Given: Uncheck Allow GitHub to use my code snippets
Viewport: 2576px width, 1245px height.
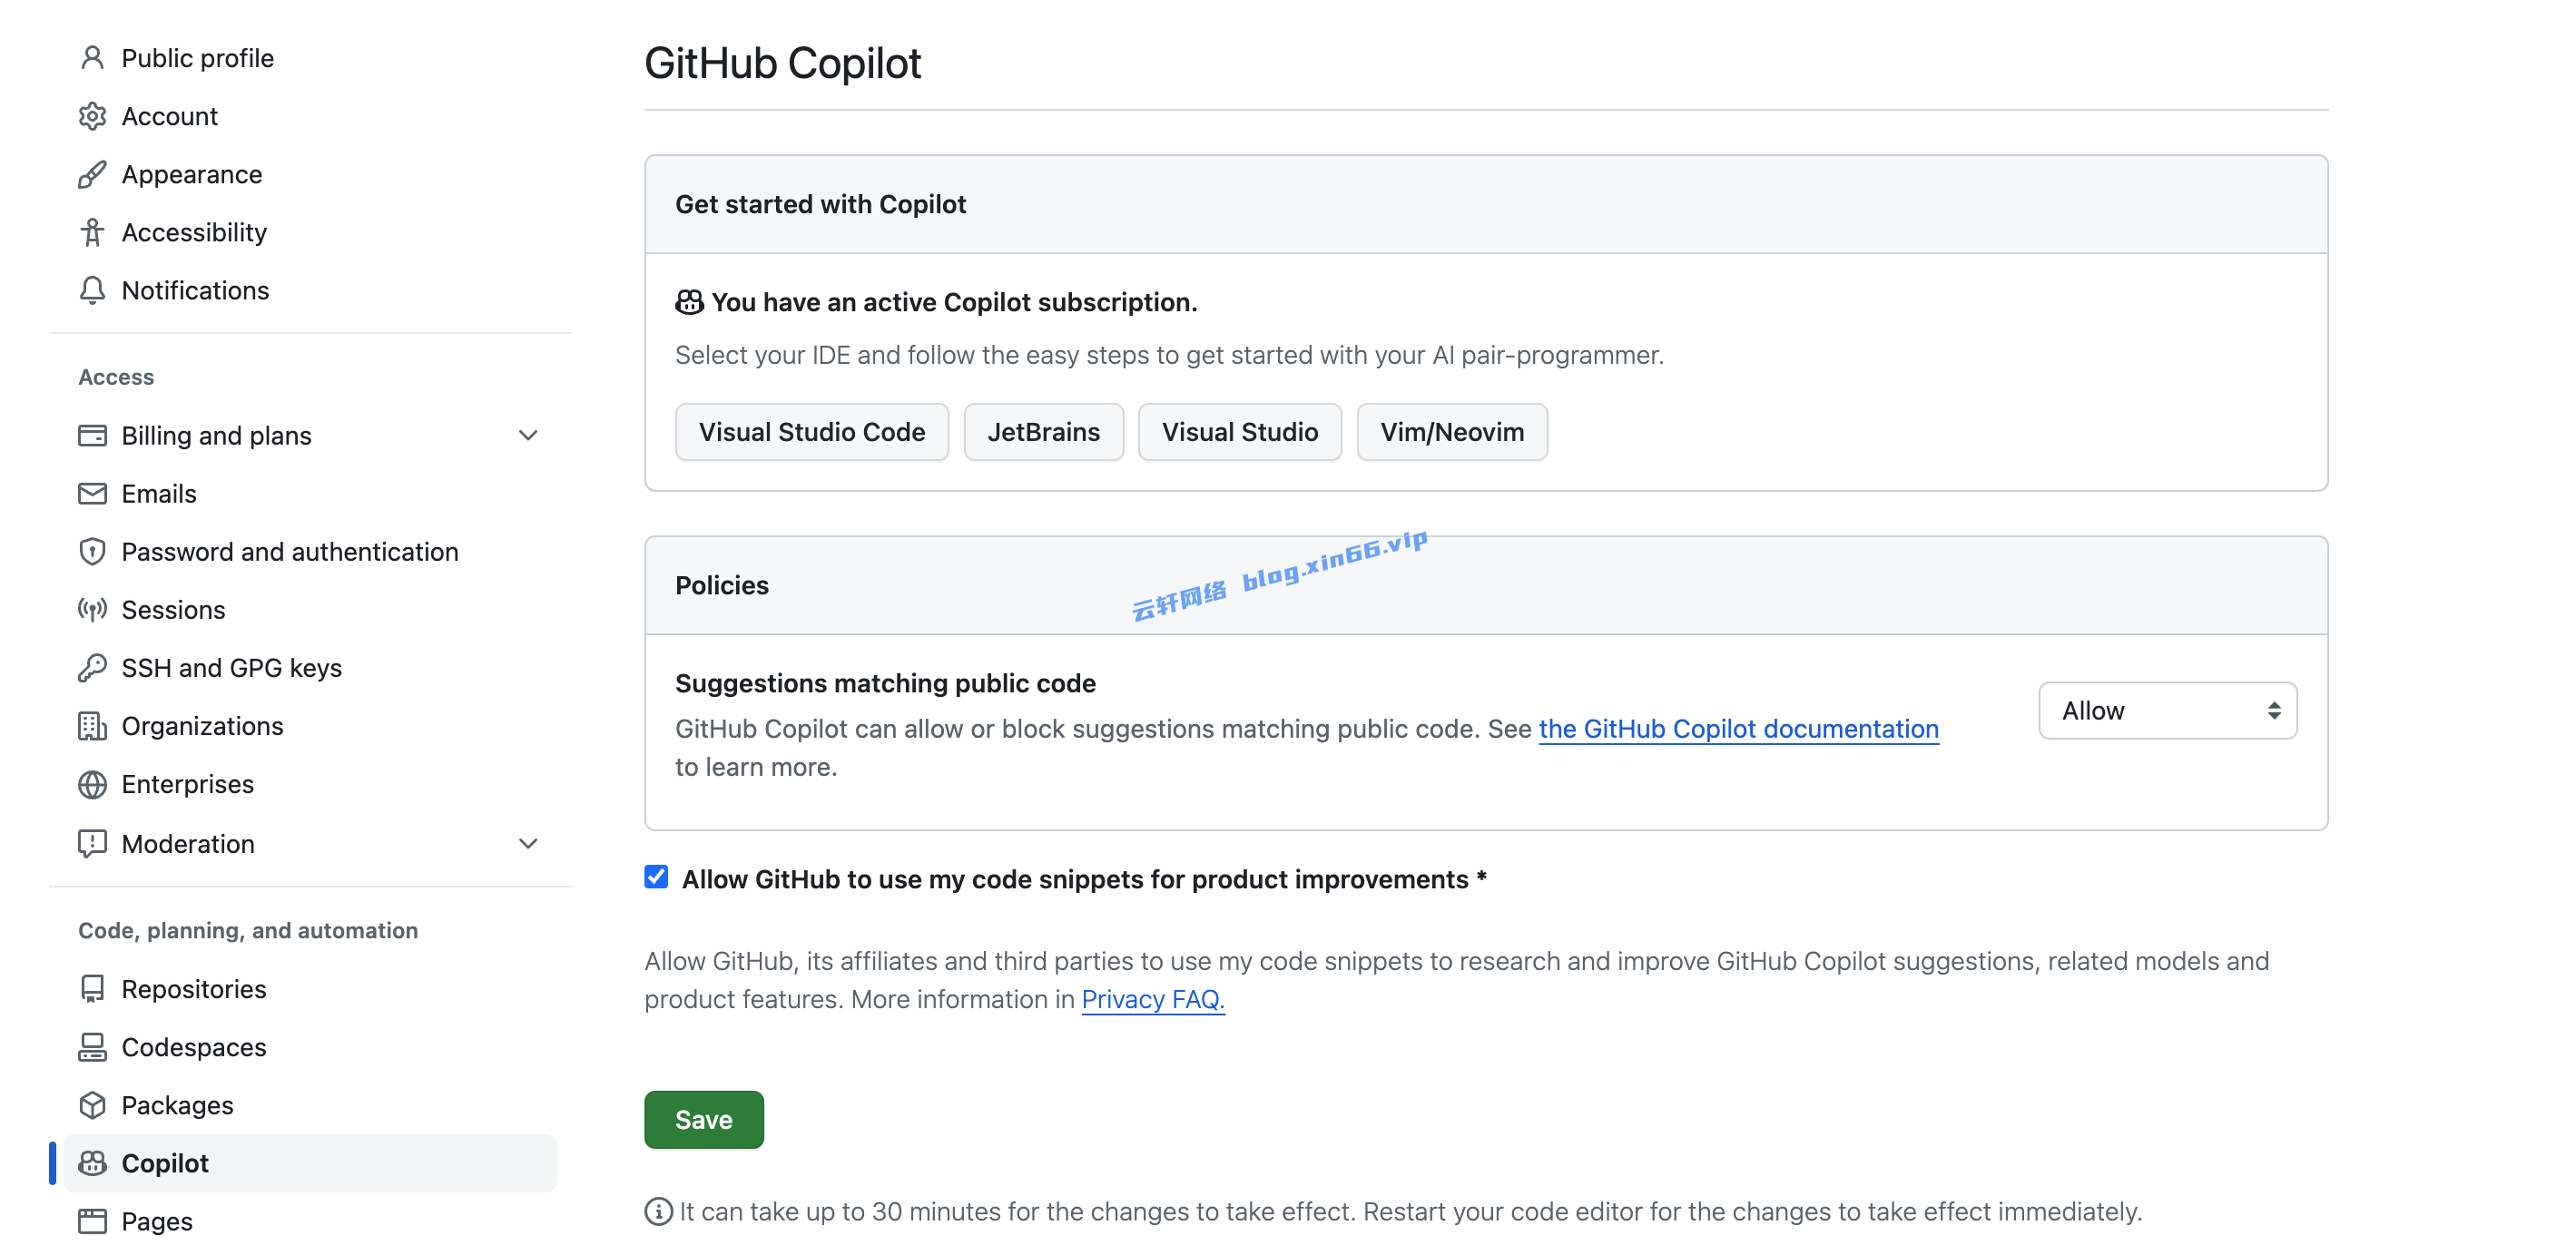Looking at the screenshot, I should pos(656,877).
